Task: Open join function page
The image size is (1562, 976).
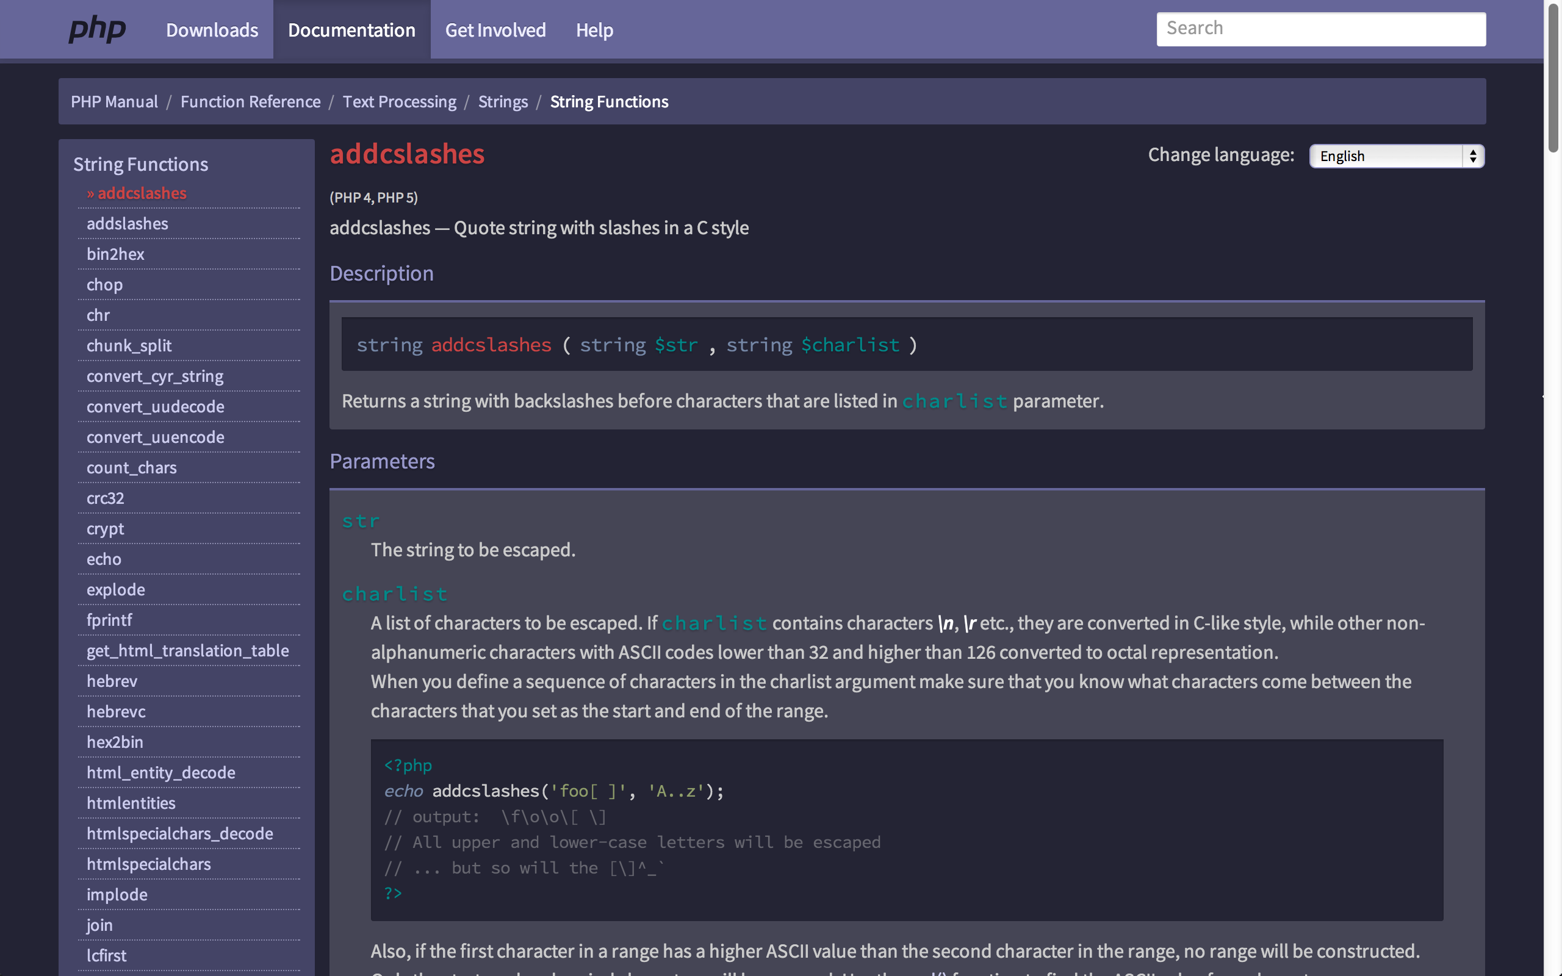Action: [x=99, y=925]
